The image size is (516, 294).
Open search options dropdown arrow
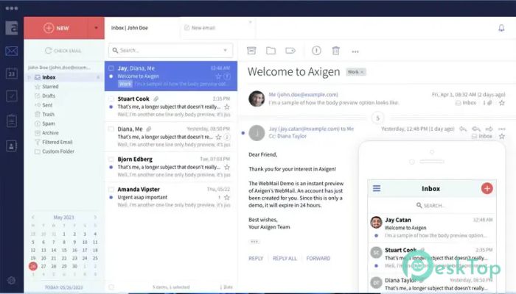pyautogui.click(x=225, y=50)
